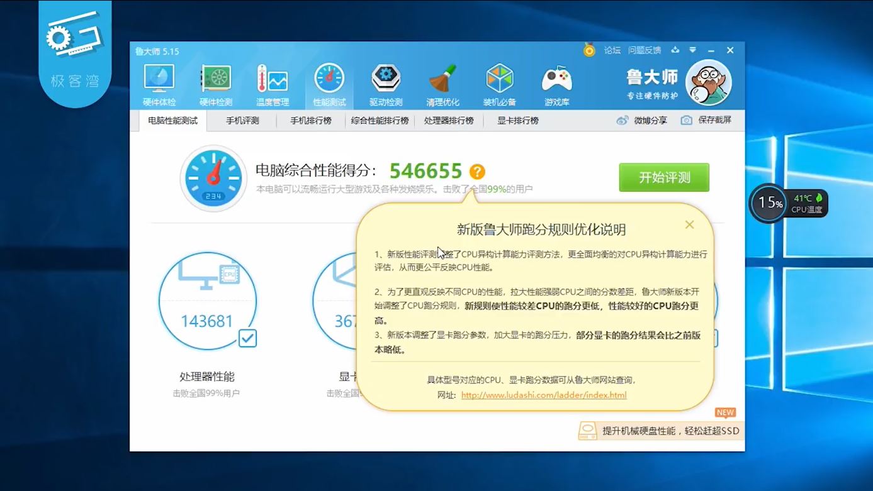Close the yellow scoring rules popup
Image resolution: width=873 pixels, height=491 pixels.
click(689, 224)
